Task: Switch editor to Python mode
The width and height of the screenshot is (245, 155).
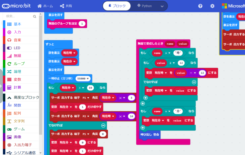Action: (144, 6)
